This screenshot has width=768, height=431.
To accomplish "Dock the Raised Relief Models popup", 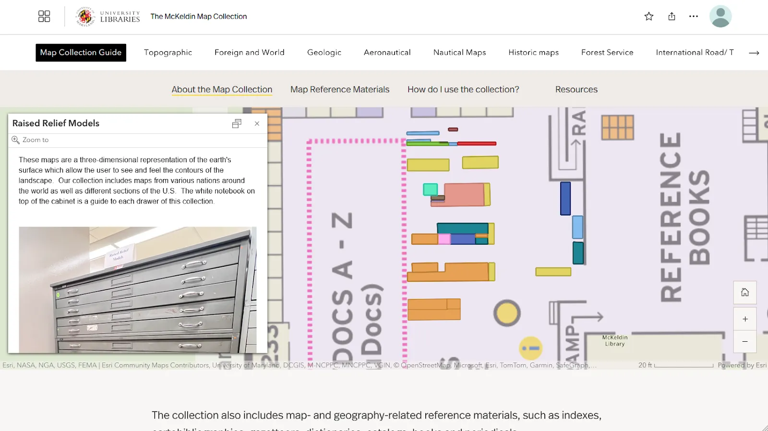I will [x=237, y=123].
